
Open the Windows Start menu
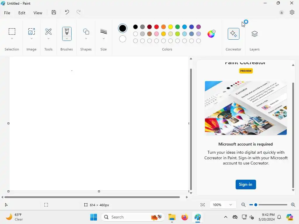pos(93,217)
